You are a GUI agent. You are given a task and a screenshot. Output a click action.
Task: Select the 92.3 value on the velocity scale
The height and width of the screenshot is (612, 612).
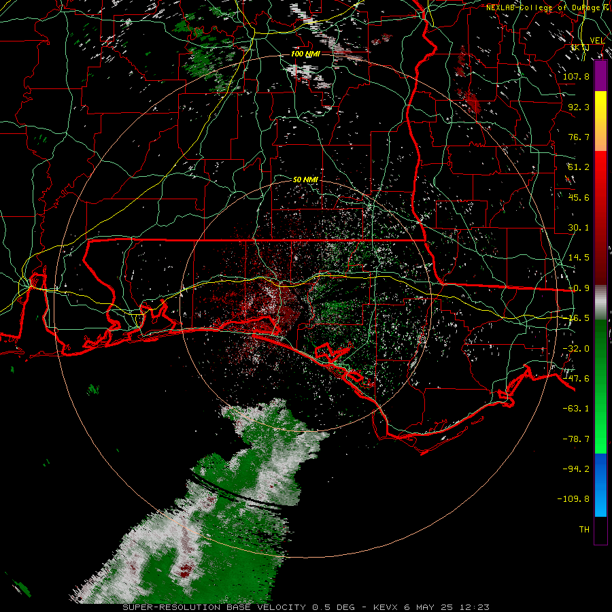tap(579, 107)
